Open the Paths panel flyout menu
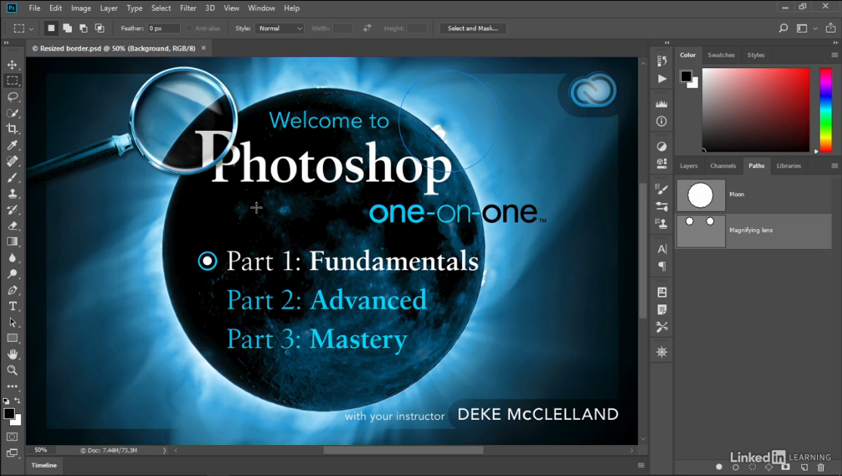 click(x=834, y=166)
